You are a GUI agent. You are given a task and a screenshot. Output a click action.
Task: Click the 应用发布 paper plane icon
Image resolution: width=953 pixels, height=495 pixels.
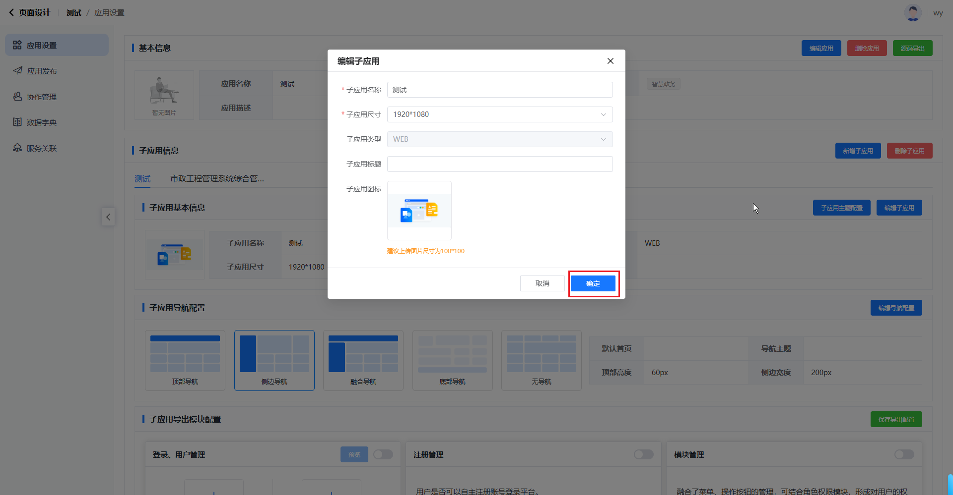[x=17, y=71]
